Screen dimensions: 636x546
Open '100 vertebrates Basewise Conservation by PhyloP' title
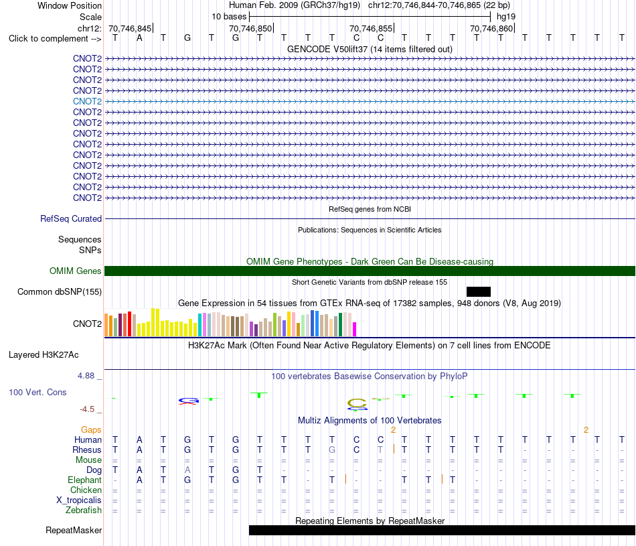pyautogui.click(x=370, y=377)
